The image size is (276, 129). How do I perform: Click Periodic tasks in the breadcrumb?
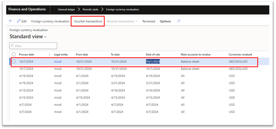91,10
